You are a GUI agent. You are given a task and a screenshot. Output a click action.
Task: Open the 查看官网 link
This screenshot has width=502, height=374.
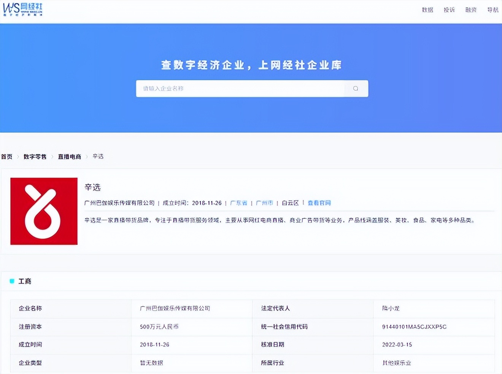[319, 203]
